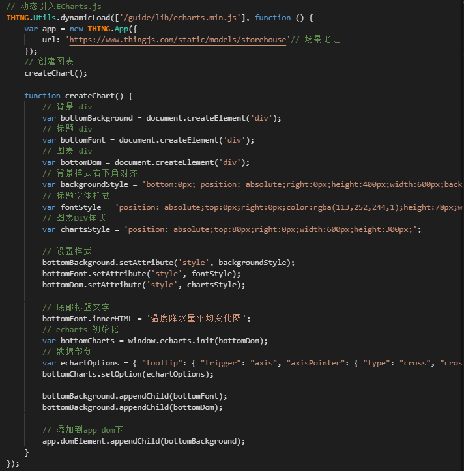The height and width of the screenshot is (471, 464).
Task: Select the 'THING.Utils.dynamicLoad' code line
Action: point(160,18)
